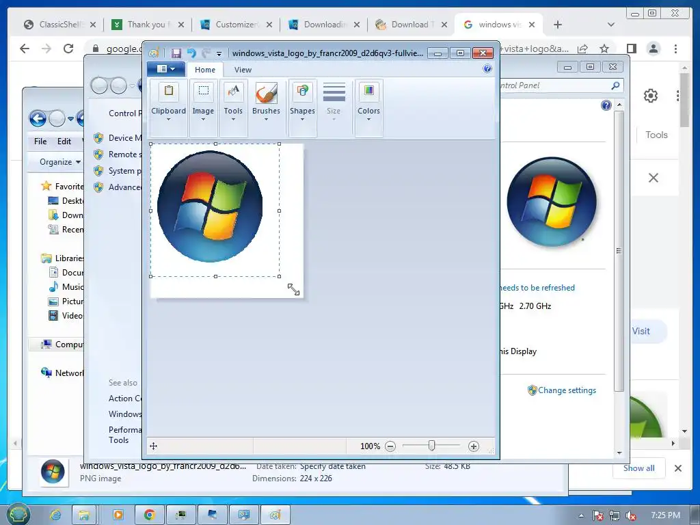Image resolution: width=700 pixels, height=525 pixels.
Task: Open Action Center flag in system tray
Action: pyautogui.click(x=597, y=515)
